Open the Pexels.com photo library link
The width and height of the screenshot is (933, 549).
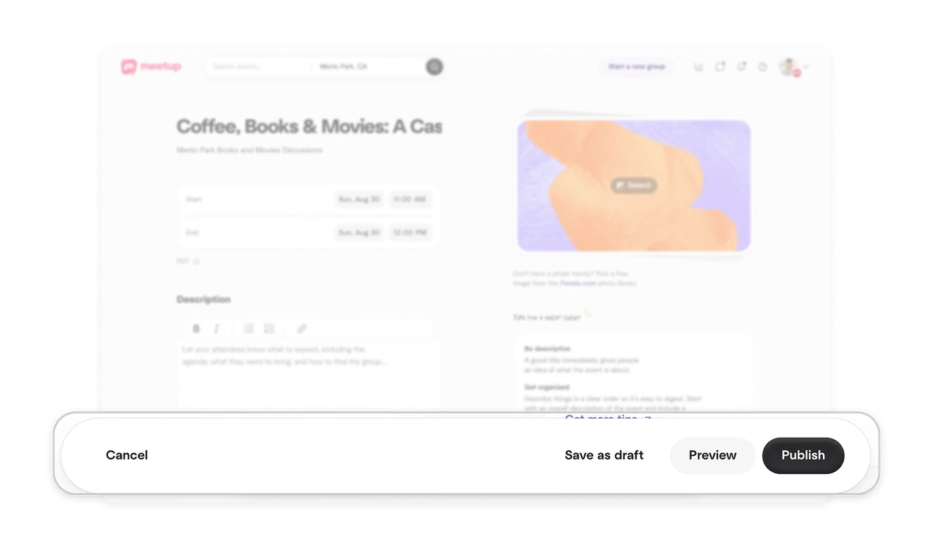coord(578,283)
